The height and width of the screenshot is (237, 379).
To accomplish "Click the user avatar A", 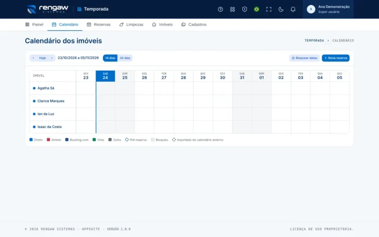I will tap(311, 9).
